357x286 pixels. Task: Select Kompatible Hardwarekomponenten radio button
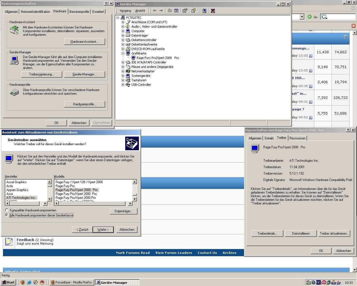point(7,210)
